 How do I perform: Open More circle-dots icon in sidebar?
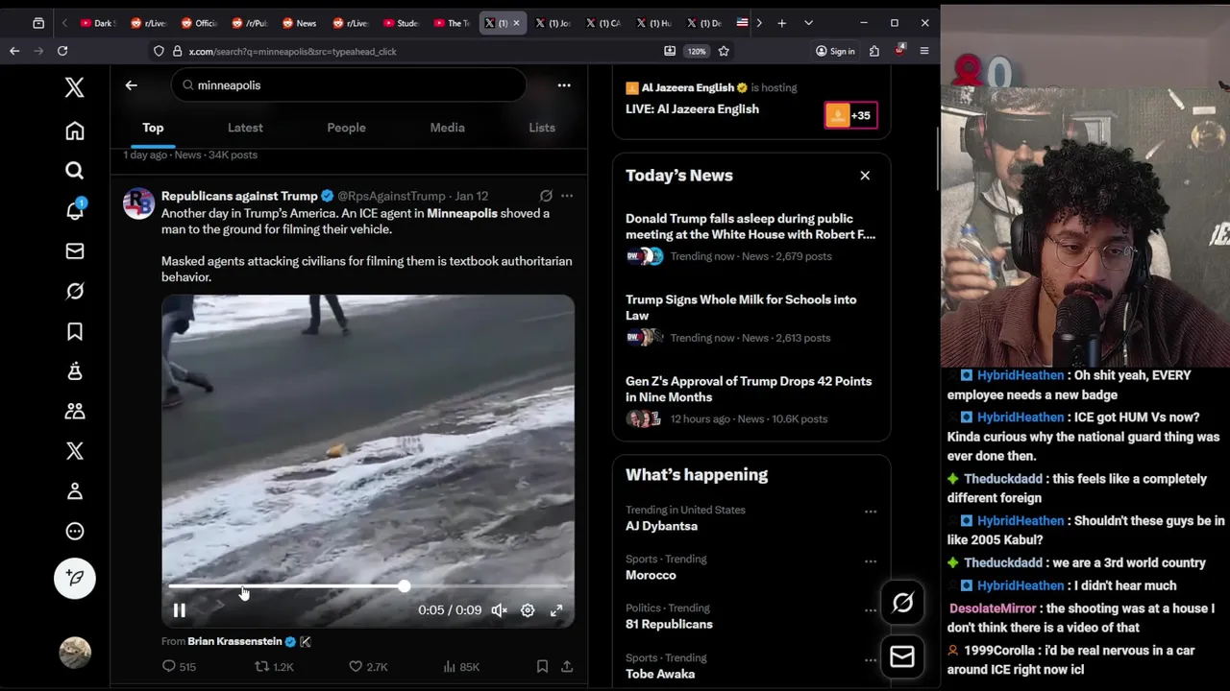75,532
